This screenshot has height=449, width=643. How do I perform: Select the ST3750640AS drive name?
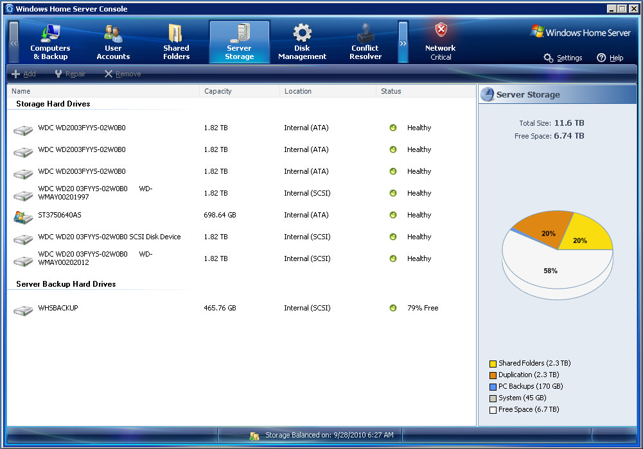point(60,215)
